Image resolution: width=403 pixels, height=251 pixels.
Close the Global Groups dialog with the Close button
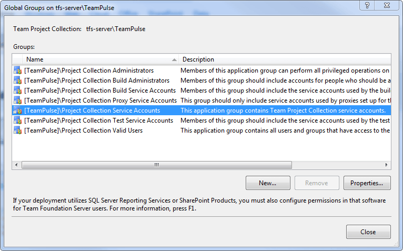point(368,232)
